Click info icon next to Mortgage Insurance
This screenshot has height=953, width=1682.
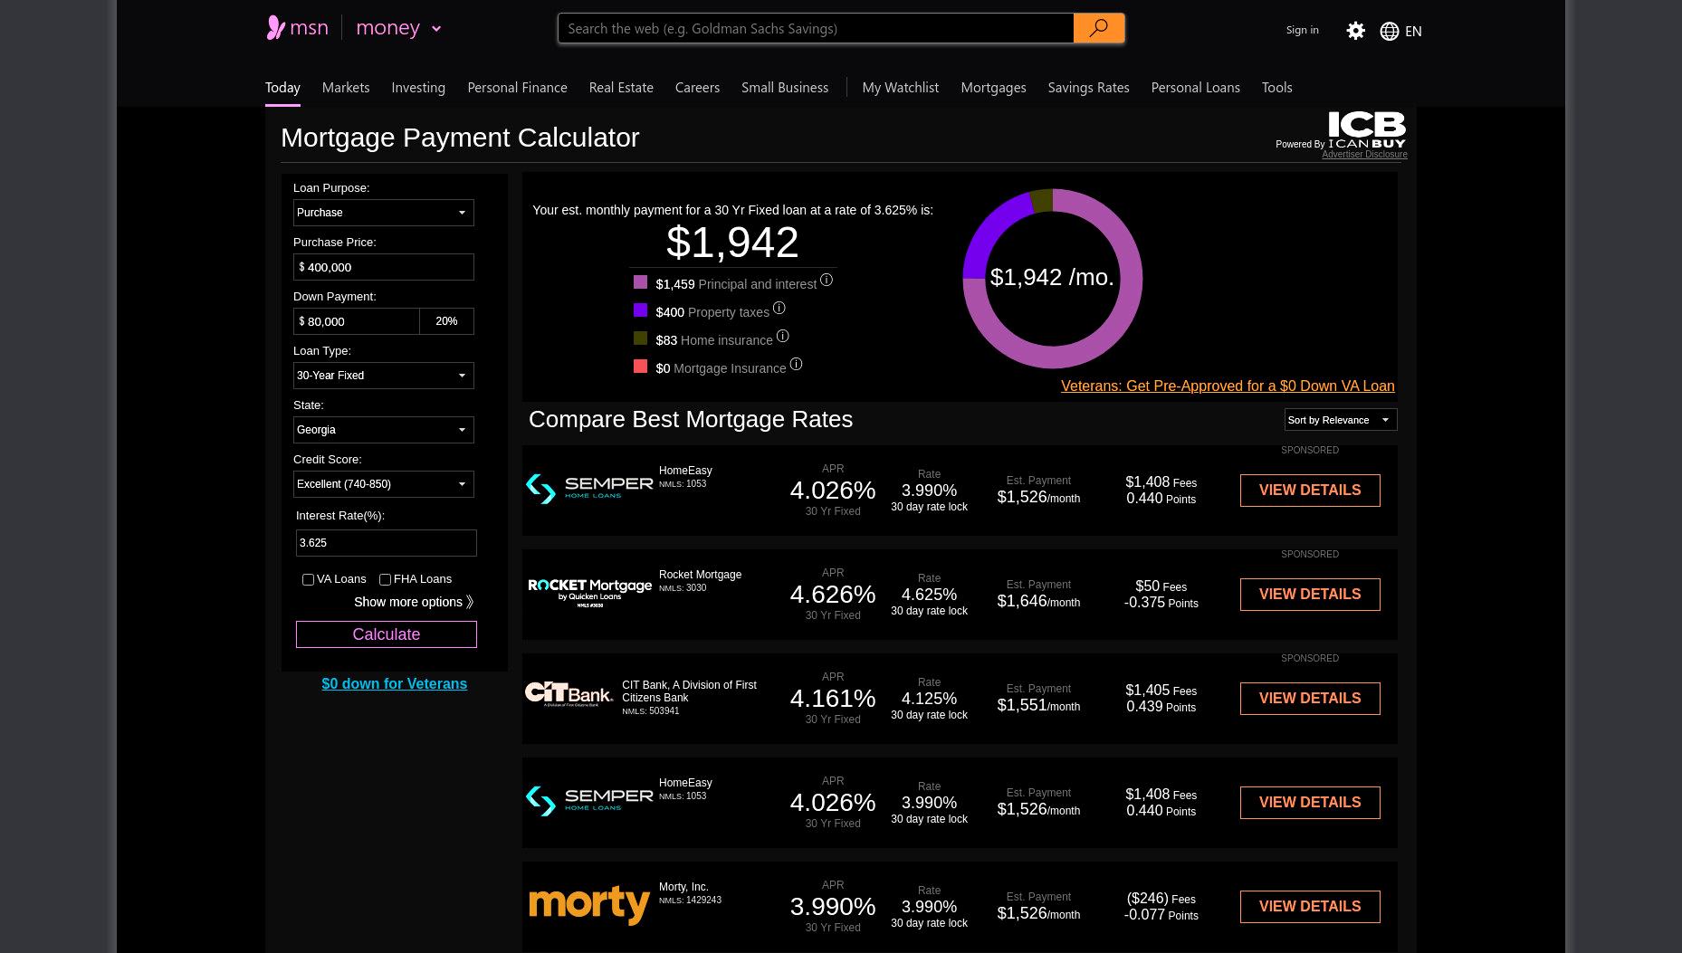[796, 365]
